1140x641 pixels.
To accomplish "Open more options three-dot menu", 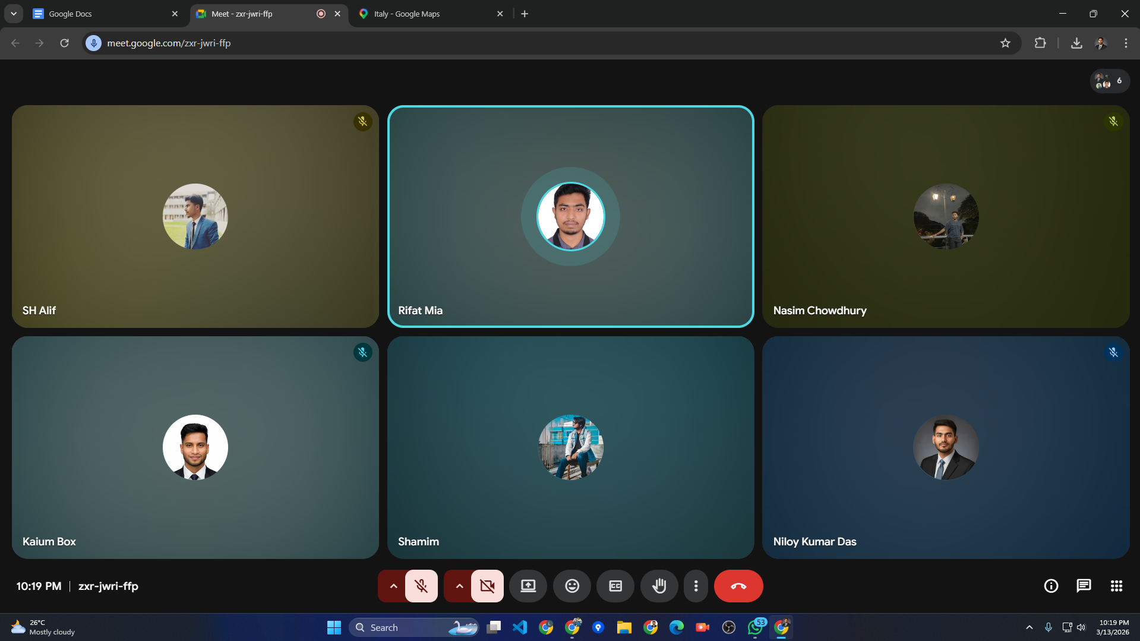I will (696, 586).
